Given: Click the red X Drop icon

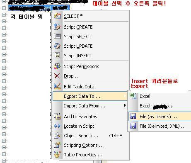Looking at the screenshot, I should pos(57,76).
